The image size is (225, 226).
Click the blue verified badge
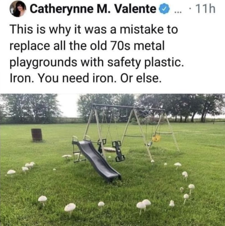tap(164, 9)
